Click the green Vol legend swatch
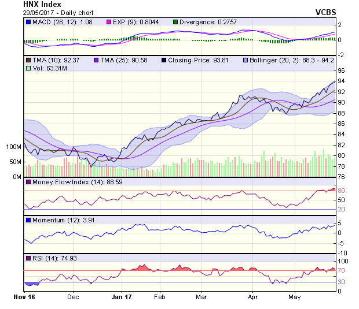 [x=28, y=68]
